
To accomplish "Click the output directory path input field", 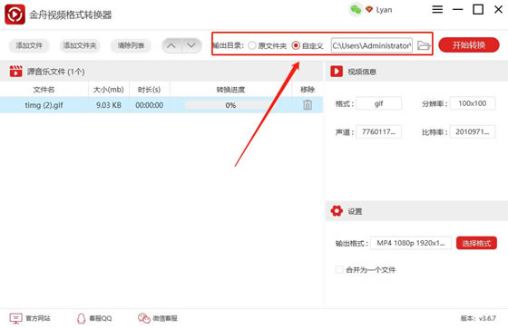I will tap(372, 45).
